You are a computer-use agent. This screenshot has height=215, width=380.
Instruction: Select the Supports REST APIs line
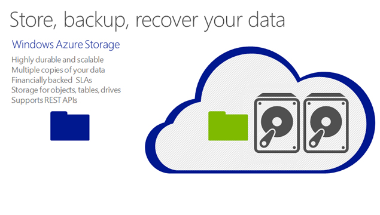click(x=44, y=100)
